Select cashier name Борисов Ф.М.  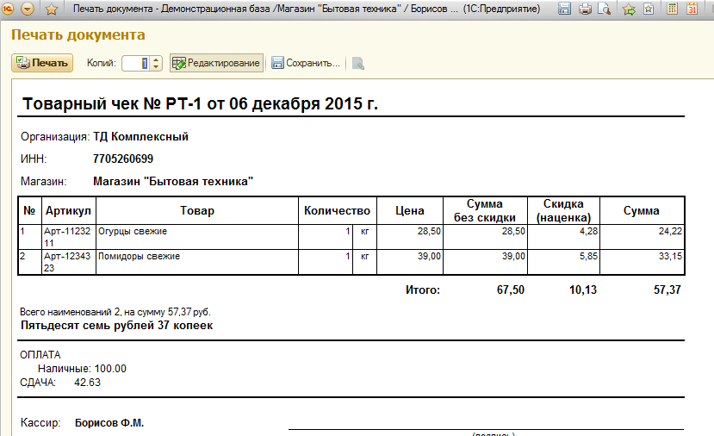coord(109,423)
